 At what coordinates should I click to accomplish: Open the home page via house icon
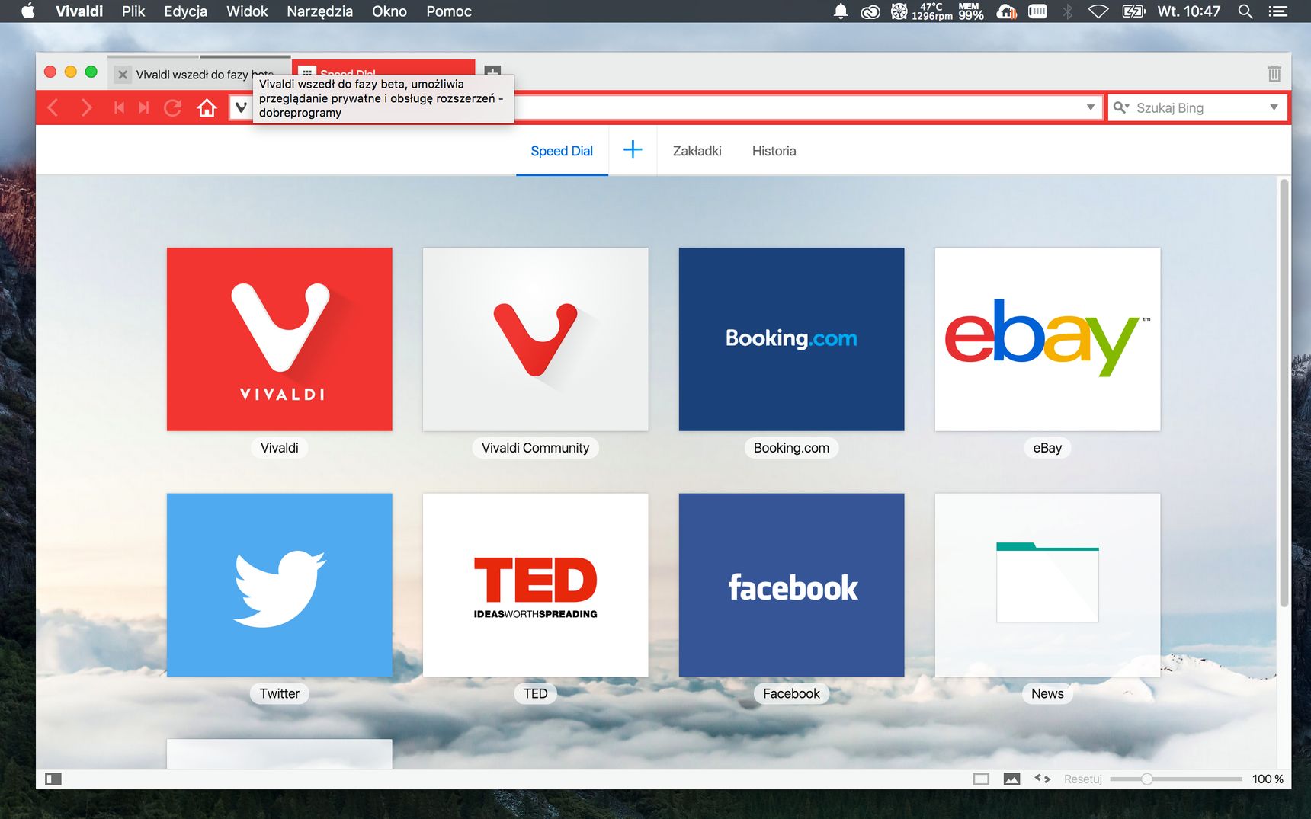coord(207,107)
